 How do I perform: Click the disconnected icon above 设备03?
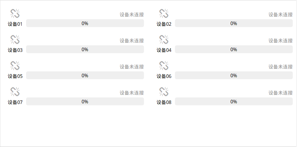pyautogui.click(x=15, y=39)
